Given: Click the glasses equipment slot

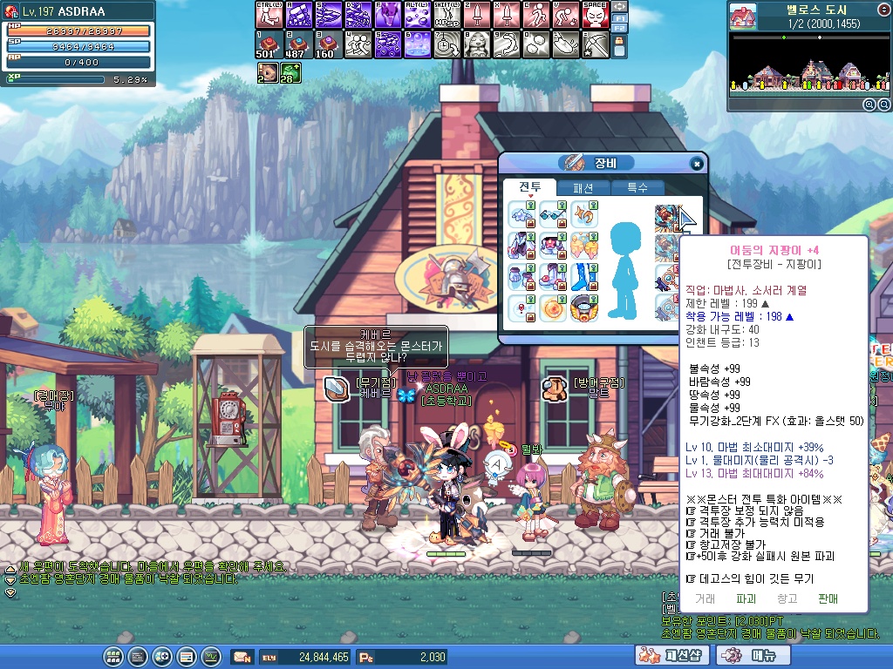Looking at the screenshot, I should click(x=552, y=214).
